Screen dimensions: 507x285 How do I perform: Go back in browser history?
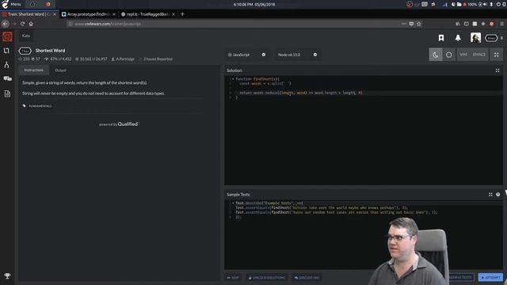tap(6, 24)
